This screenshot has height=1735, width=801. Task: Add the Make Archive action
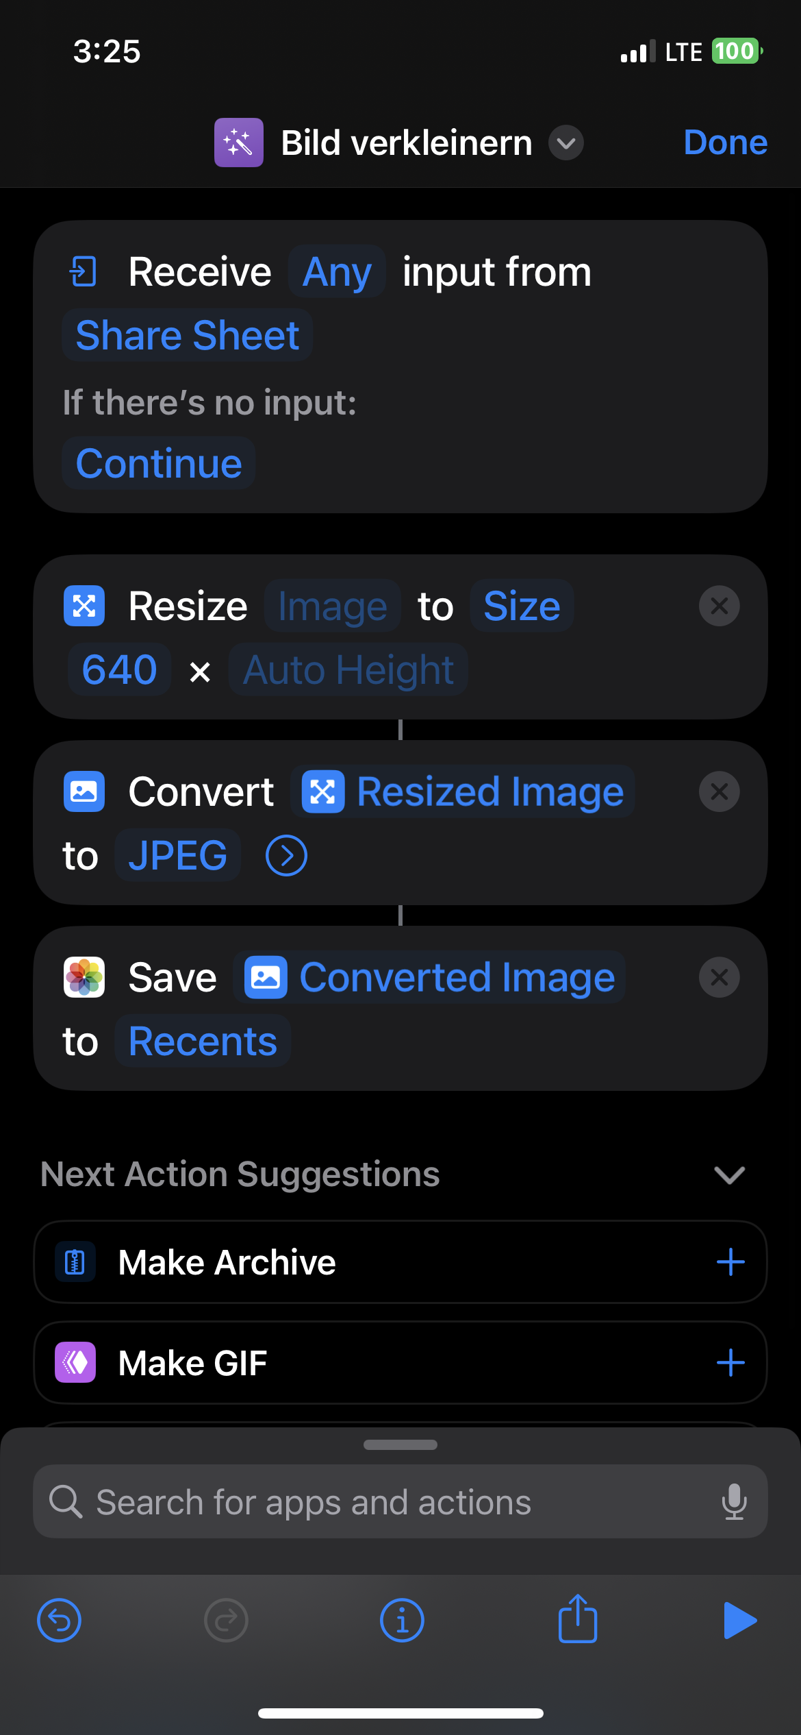pos(730,1262)
